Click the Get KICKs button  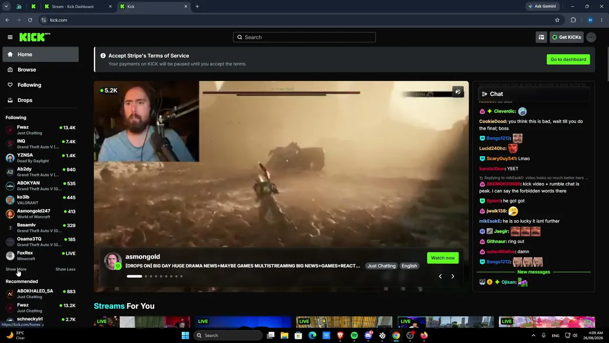coord(567,37)
